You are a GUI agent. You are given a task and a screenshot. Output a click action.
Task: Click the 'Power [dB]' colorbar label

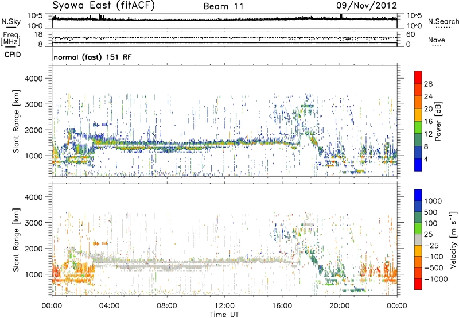438,121
